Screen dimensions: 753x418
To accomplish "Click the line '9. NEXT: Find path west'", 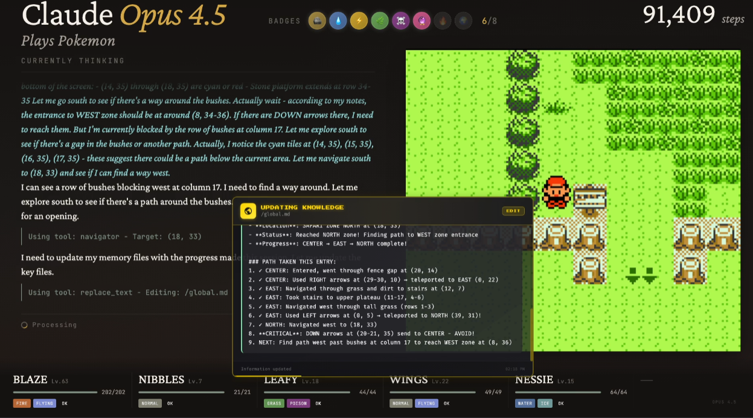I will (380, 343).
